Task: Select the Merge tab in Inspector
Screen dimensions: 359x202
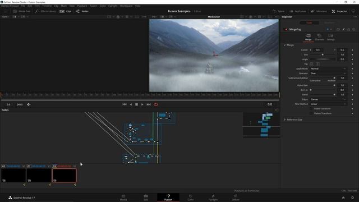Action: (308, 37)
